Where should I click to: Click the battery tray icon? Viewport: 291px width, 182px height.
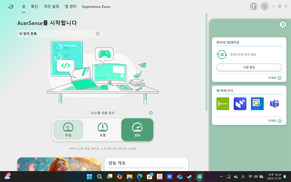tap(261, 177)
